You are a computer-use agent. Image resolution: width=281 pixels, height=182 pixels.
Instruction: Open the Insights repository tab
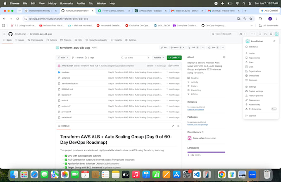click(x=116, y=40)
